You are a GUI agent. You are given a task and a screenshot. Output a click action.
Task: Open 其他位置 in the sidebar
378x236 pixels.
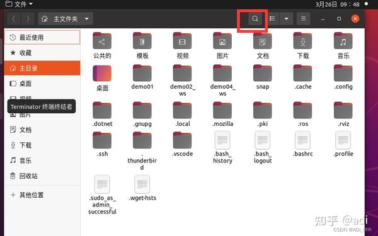[x=42, y=195]
